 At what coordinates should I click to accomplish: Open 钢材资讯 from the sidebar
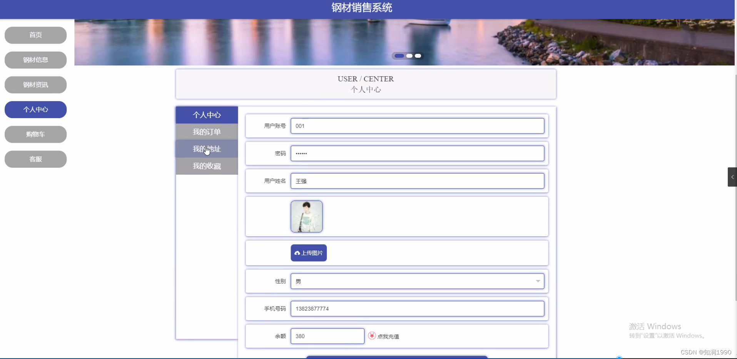tap(35, 85)
